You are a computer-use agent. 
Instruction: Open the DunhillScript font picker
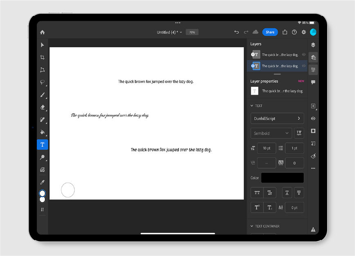click(277, 118)
